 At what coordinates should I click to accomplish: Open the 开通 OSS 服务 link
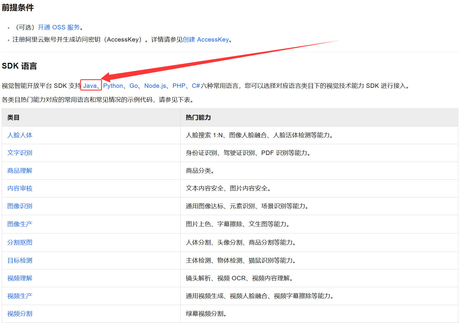[59, 27]
